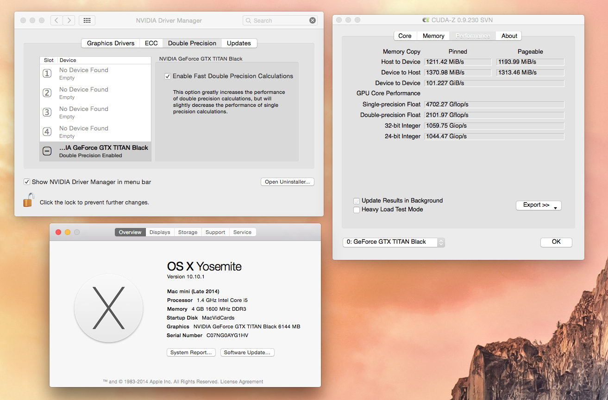Click the Open Uninstaller button
This screenshot has height=400, width=608.
point(288,182)
